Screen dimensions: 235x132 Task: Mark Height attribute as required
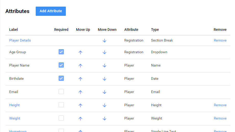coord(61,105)
